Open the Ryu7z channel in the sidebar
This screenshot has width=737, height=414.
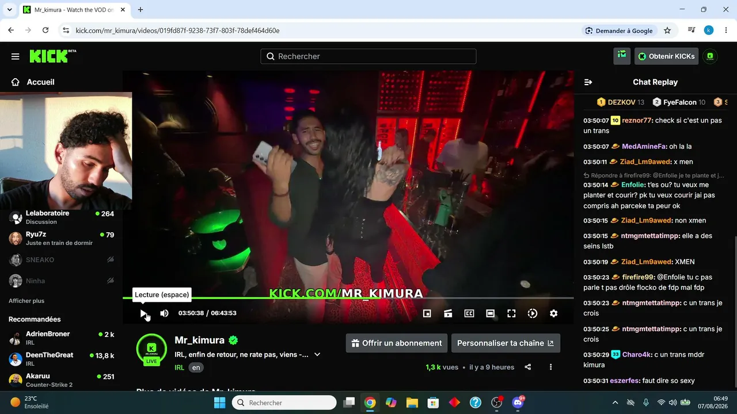[61, 238]
